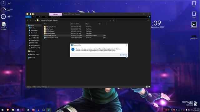Open the View ribbon tab
Screen dimensions: 200x112
point(46,17)
